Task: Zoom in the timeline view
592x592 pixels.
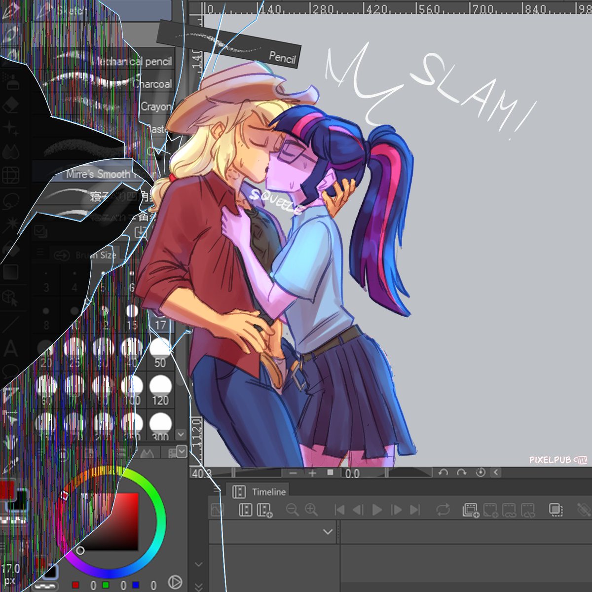Action: coord(311,510)
